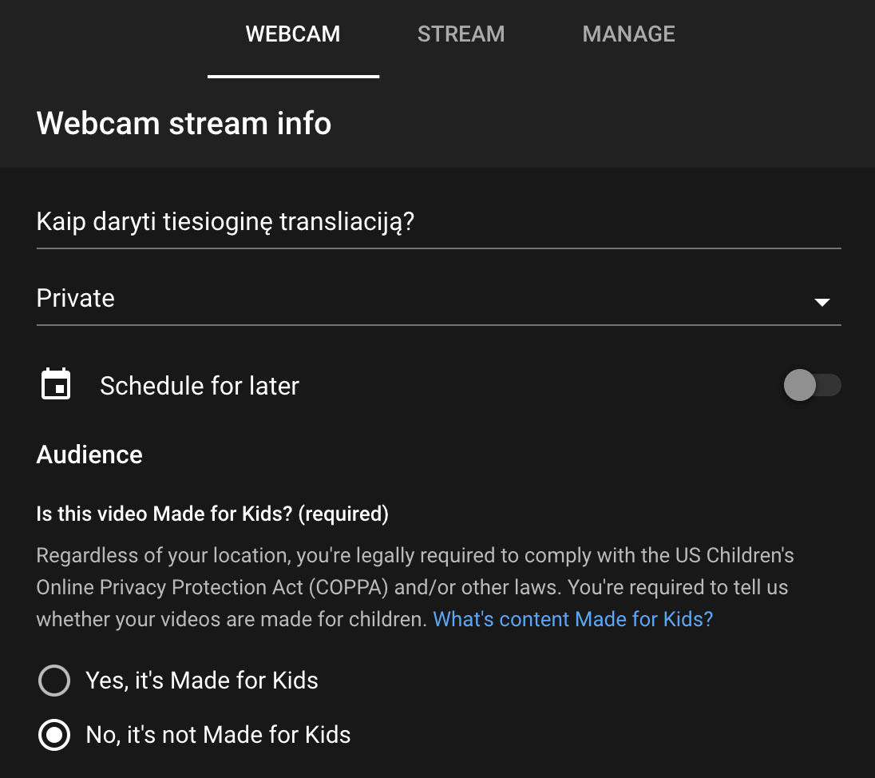Click the Schedule for later label

[x=200, y=386]
